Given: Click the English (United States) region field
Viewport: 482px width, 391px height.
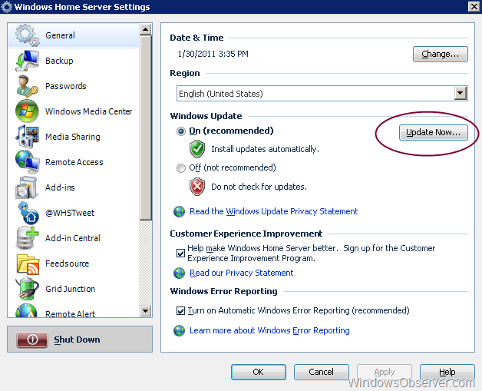Looking at the screenshot, I should click(322, 94).
